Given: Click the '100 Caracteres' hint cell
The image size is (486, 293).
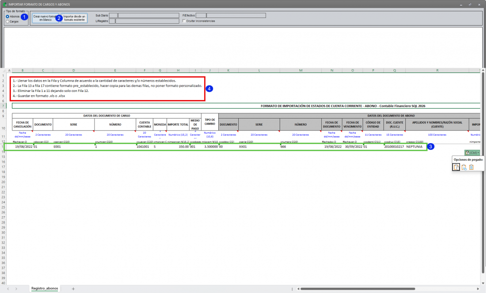Looking at the screenshot, I should coord(437,135).
